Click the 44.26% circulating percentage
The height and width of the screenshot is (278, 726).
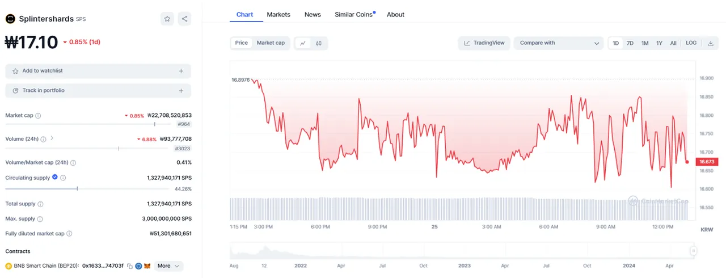183,189
